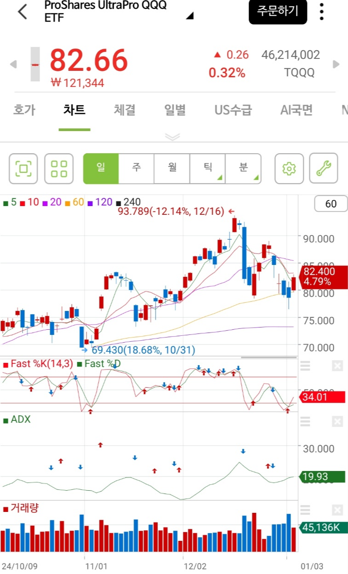Screen dimensions: 348x574
Task: Tap the 20-day moving average legend
Action: pyautogui.click(x=52, y=202)
